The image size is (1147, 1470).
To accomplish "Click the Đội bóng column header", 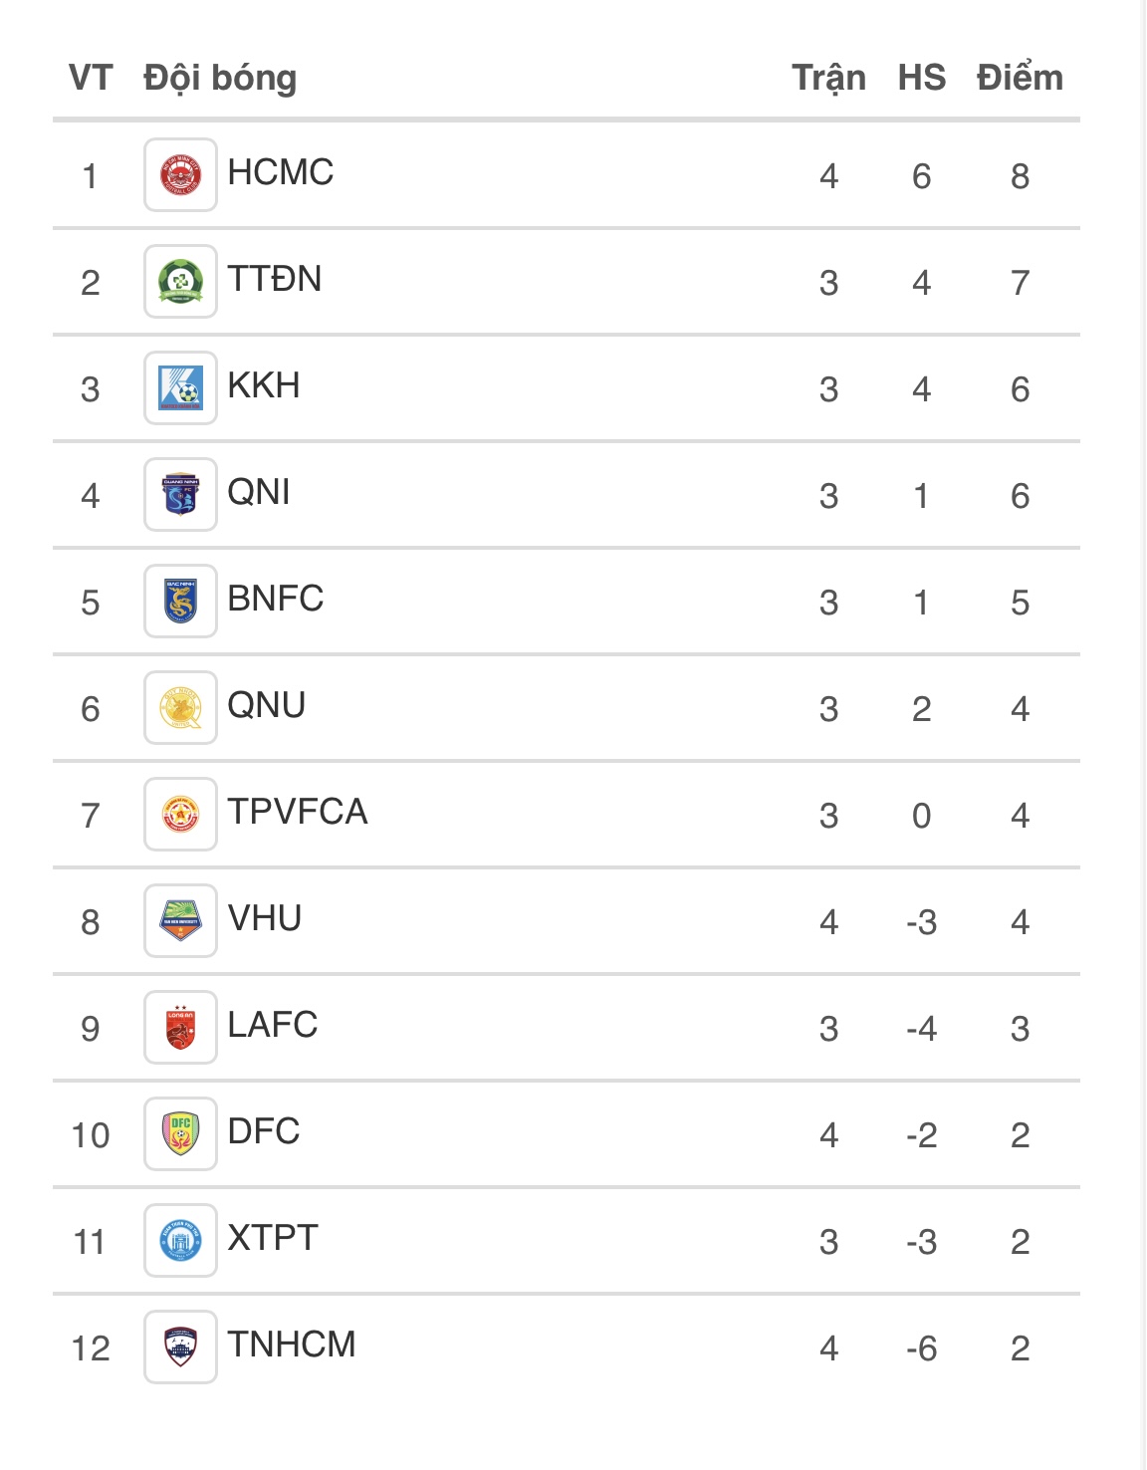I will coord(220,78).
